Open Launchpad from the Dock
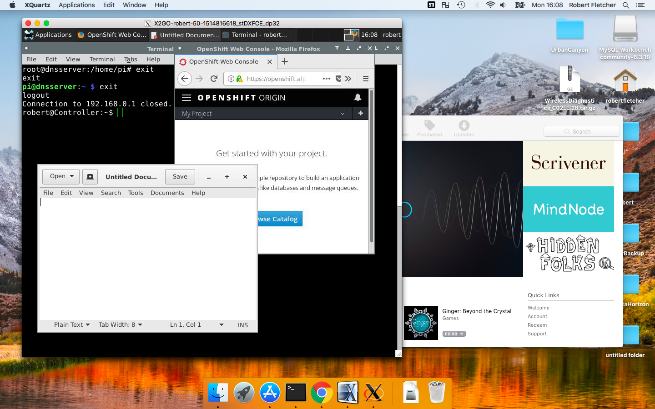 [x=244, y=392]
